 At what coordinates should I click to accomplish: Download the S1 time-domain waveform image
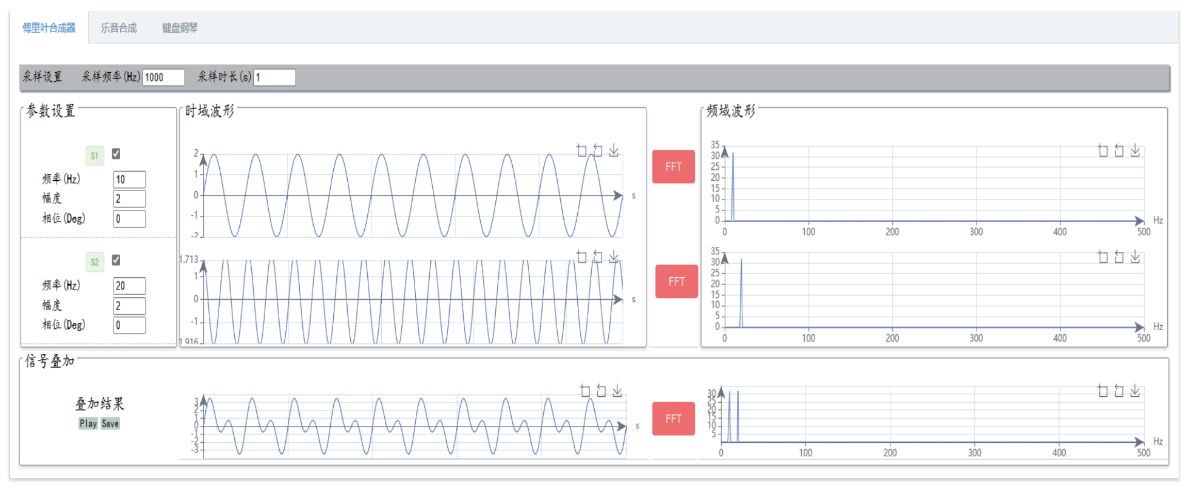click(x=614, y=150)
